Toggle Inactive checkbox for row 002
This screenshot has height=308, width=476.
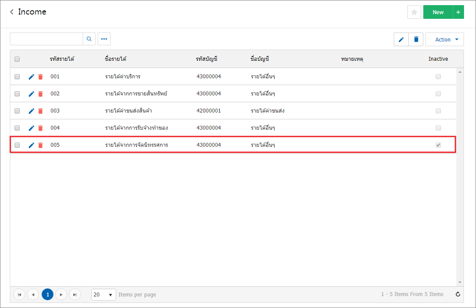click(438, 94)
